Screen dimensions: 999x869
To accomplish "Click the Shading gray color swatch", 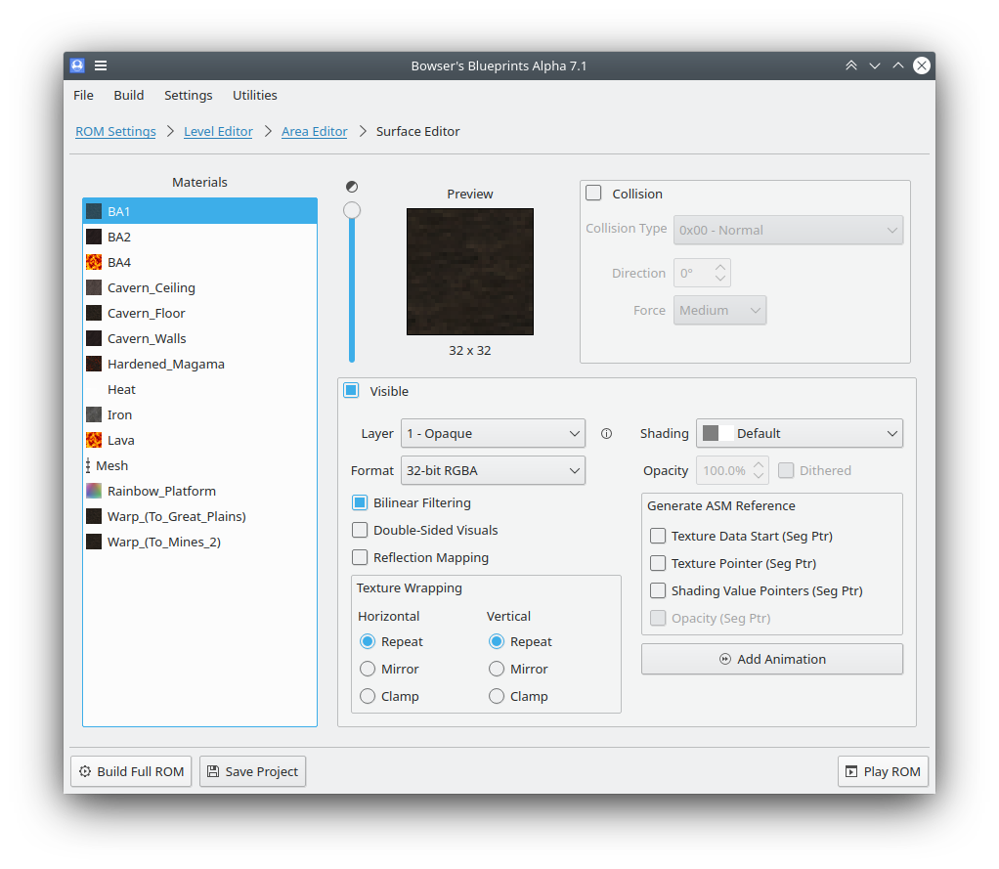I will tap(711, 433).
